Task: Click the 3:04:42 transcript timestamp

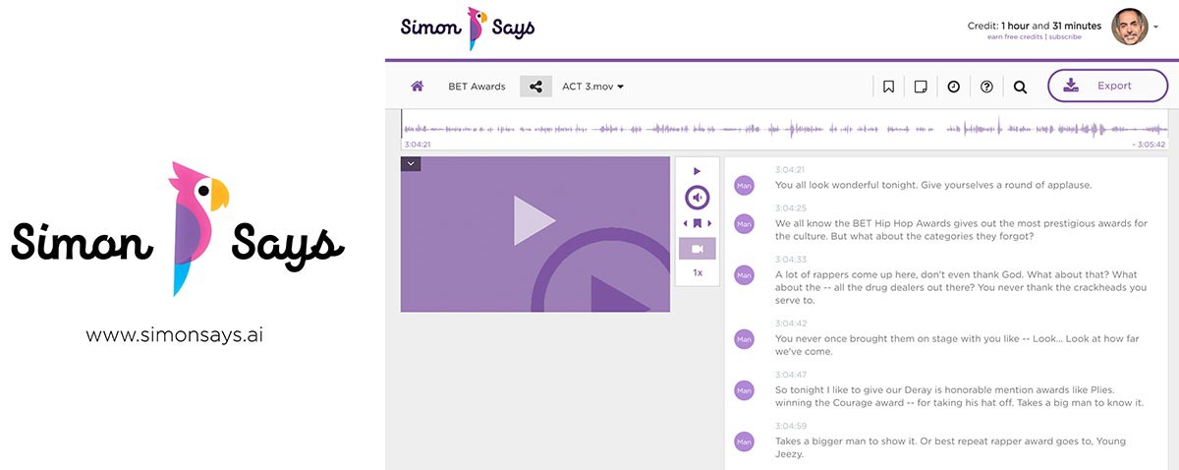Action: (790, 323)
